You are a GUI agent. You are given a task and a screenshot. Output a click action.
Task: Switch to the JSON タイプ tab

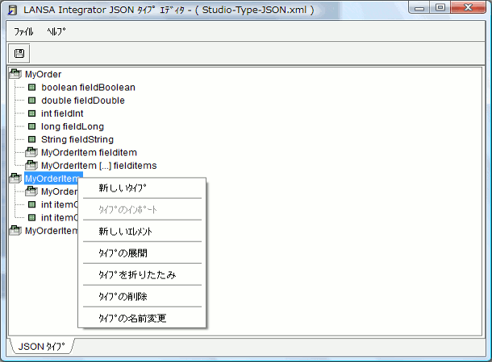[42, 347]
